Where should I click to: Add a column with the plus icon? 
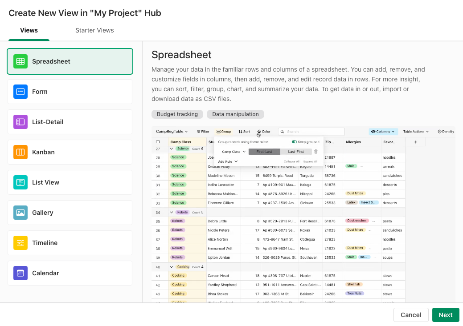(415, 142)
